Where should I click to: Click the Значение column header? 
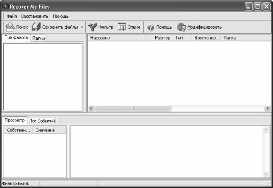tap(49, 130)
